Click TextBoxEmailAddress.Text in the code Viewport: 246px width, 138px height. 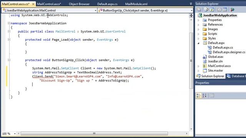(98, 72)
